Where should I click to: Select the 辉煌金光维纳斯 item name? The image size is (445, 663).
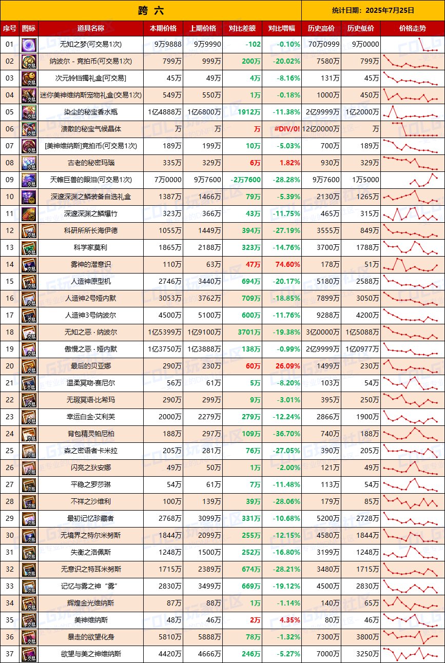coord(90,603)
